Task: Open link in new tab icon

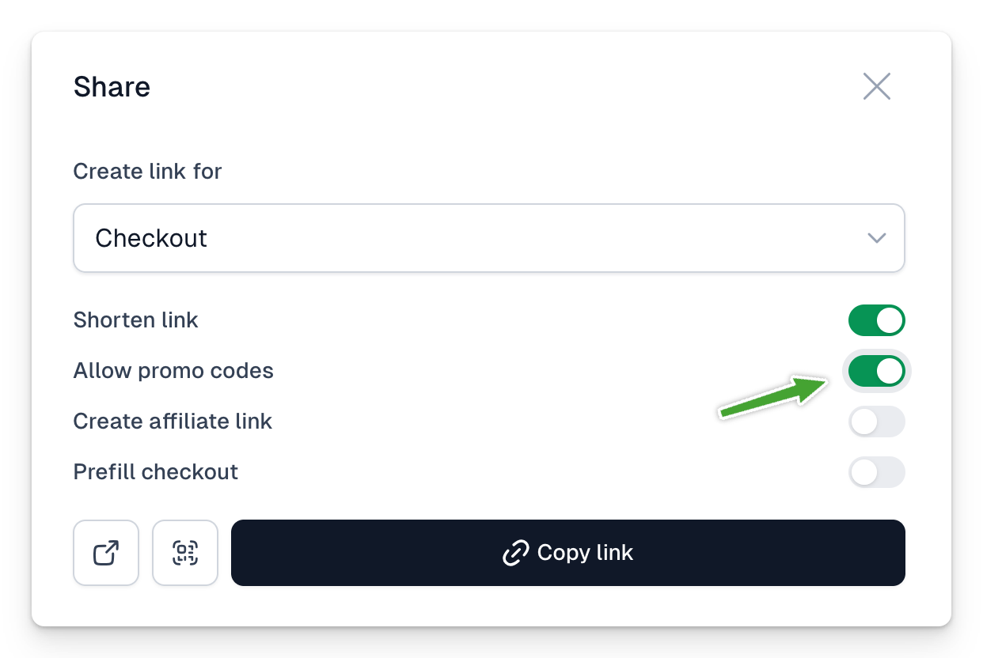Action: pos(106,553)
